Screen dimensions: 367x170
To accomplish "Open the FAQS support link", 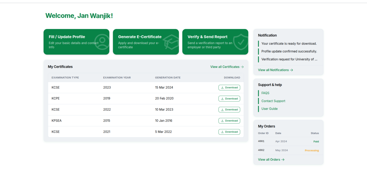I will [x=265, y=93].
